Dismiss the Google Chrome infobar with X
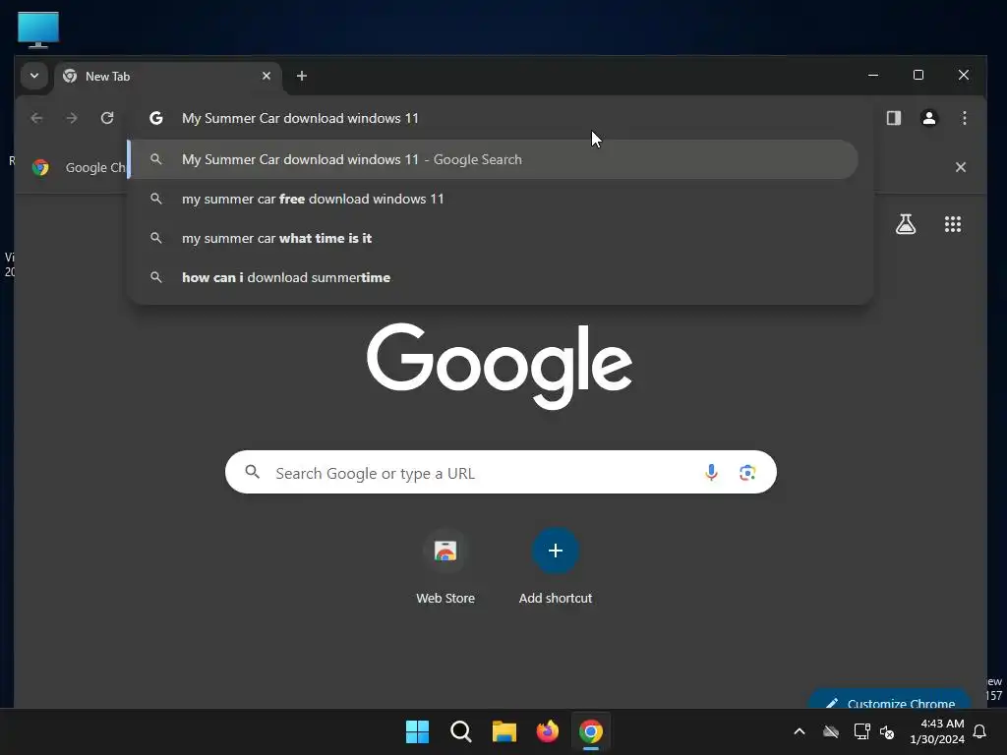The image size is (1007, 755). click(961, 167)
